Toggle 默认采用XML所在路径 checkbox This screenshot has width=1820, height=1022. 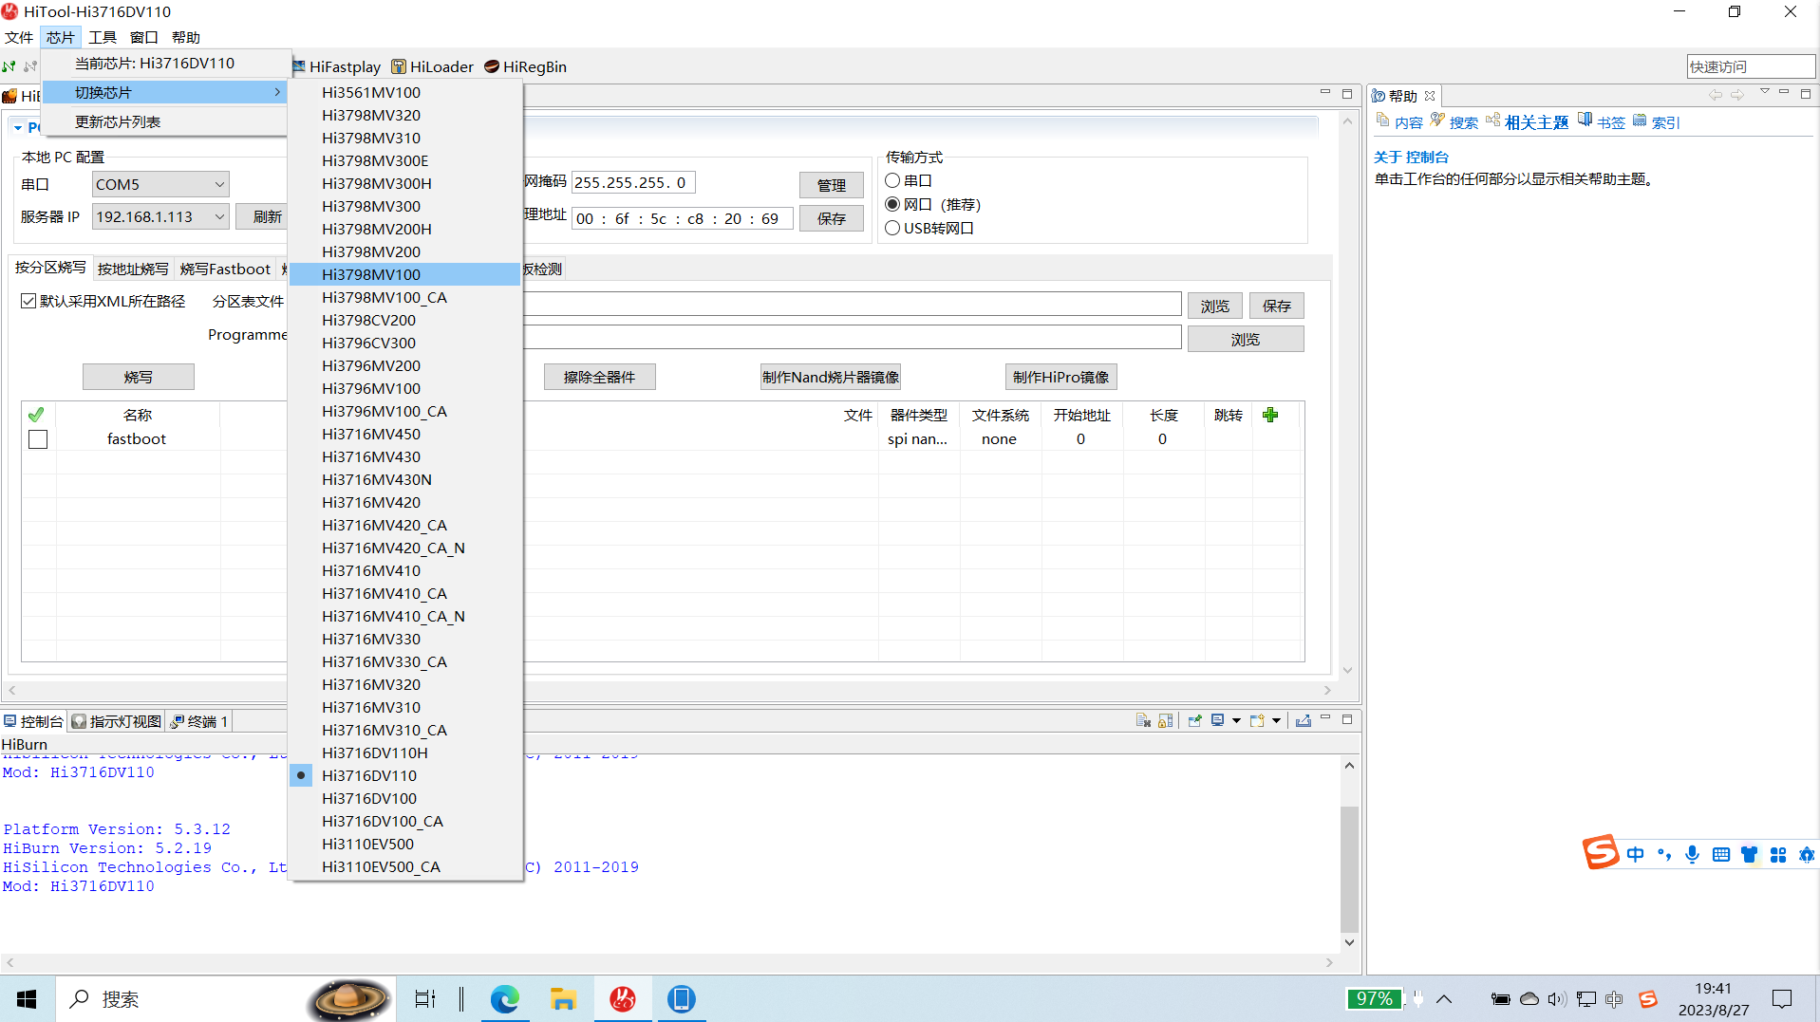(28, 301)
